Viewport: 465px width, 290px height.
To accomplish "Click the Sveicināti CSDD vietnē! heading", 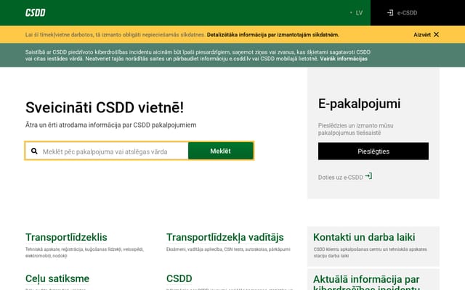I will click(105, 107).
